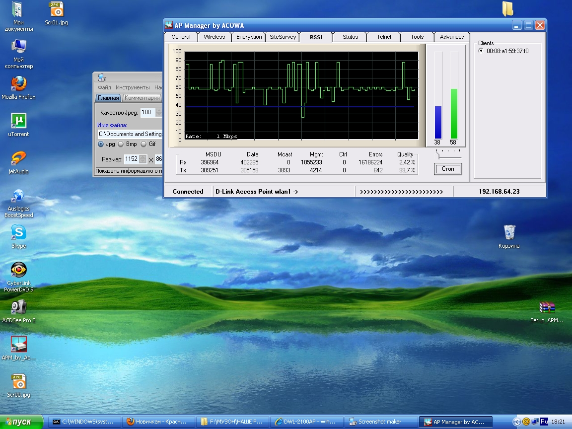Open Mozilla Firefox desktop icon
The height and width of the screenshot is (429, 572).
pyautogui.click(x=18, y=83)
